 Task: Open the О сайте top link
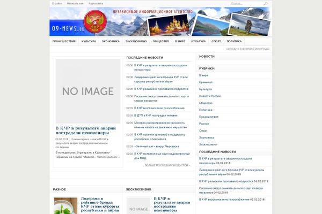pos(57,4)
